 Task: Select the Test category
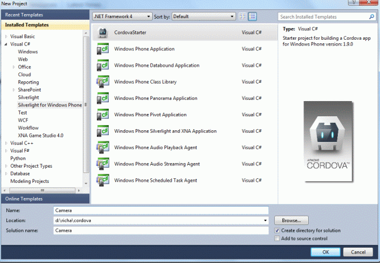coord(22,113)
